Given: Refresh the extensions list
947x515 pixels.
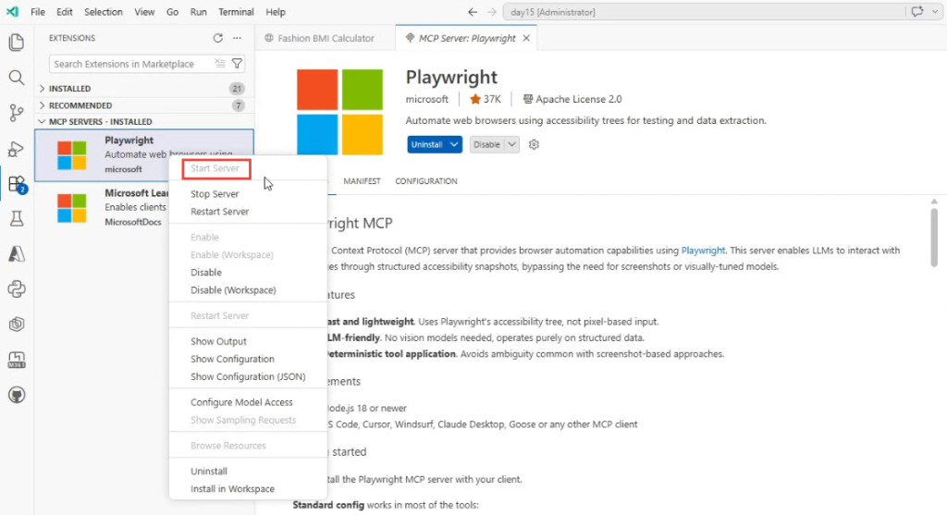Looking at the screenshot, I should coord(218,38).
